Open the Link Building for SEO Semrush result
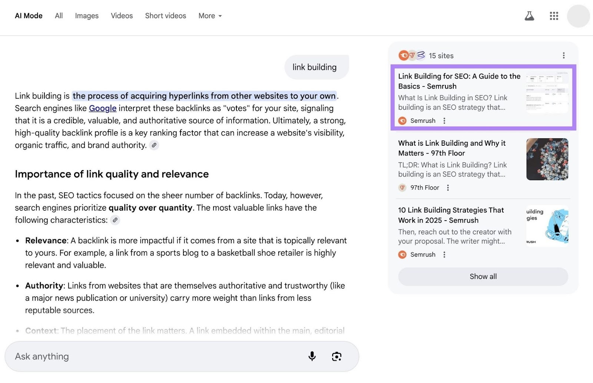This screenshot has height=383, width=593. tap(459, 81)
